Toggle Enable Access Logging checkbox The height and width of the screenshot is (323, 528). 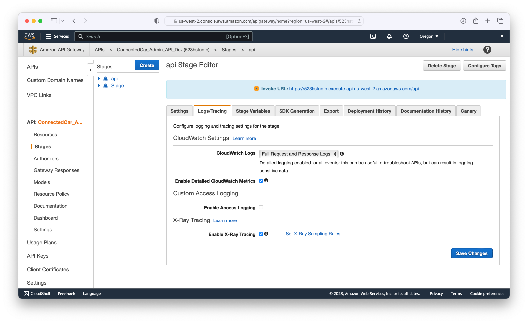(261, 207)
